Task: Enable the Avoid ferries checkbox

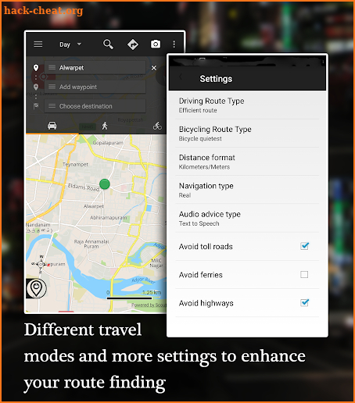Action: coord(304,274)
